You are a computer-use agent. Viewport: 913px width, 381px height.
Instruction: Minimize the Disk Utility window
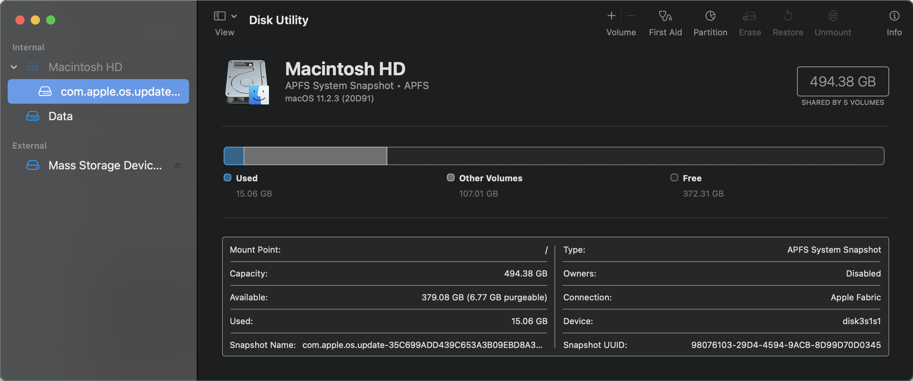[35, 20]
